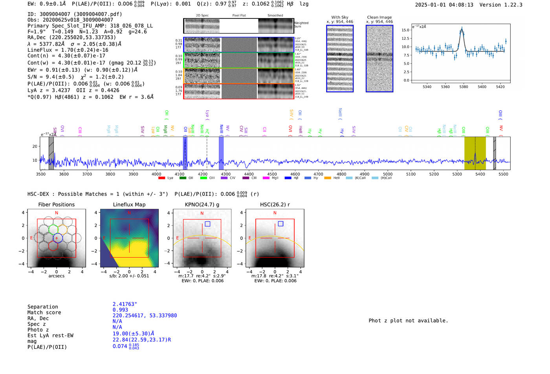This screenshot has height=374, width=550.
Task: Click the ID 3009004007 line
Action: point(75,14)
